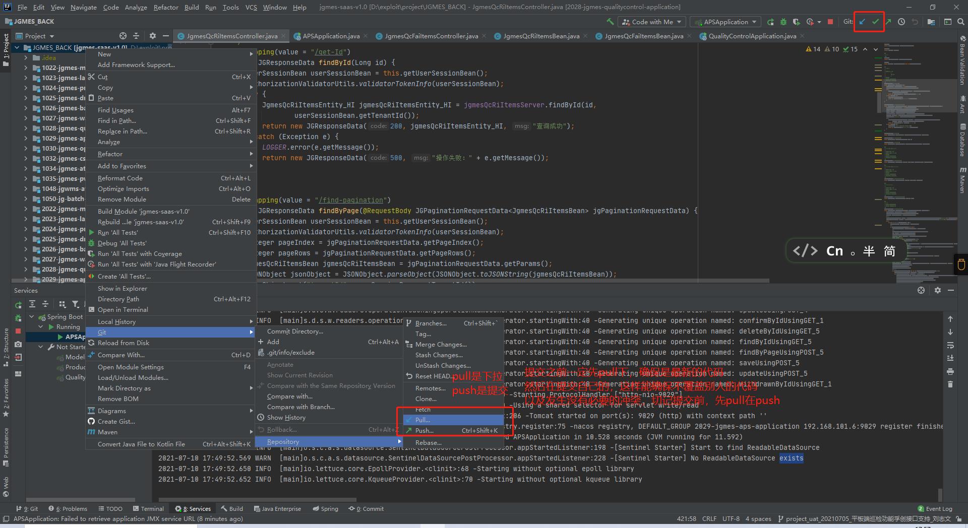This screenshot has height=528, width=968.
Task: Click the CRLF line separator in status bar
Action: [709, 518]
